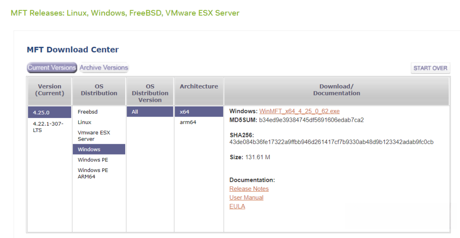460x238 pixels.
Task: Download WinMFT_x64_4_25_0_62.exe
Action: click(299, 112)
